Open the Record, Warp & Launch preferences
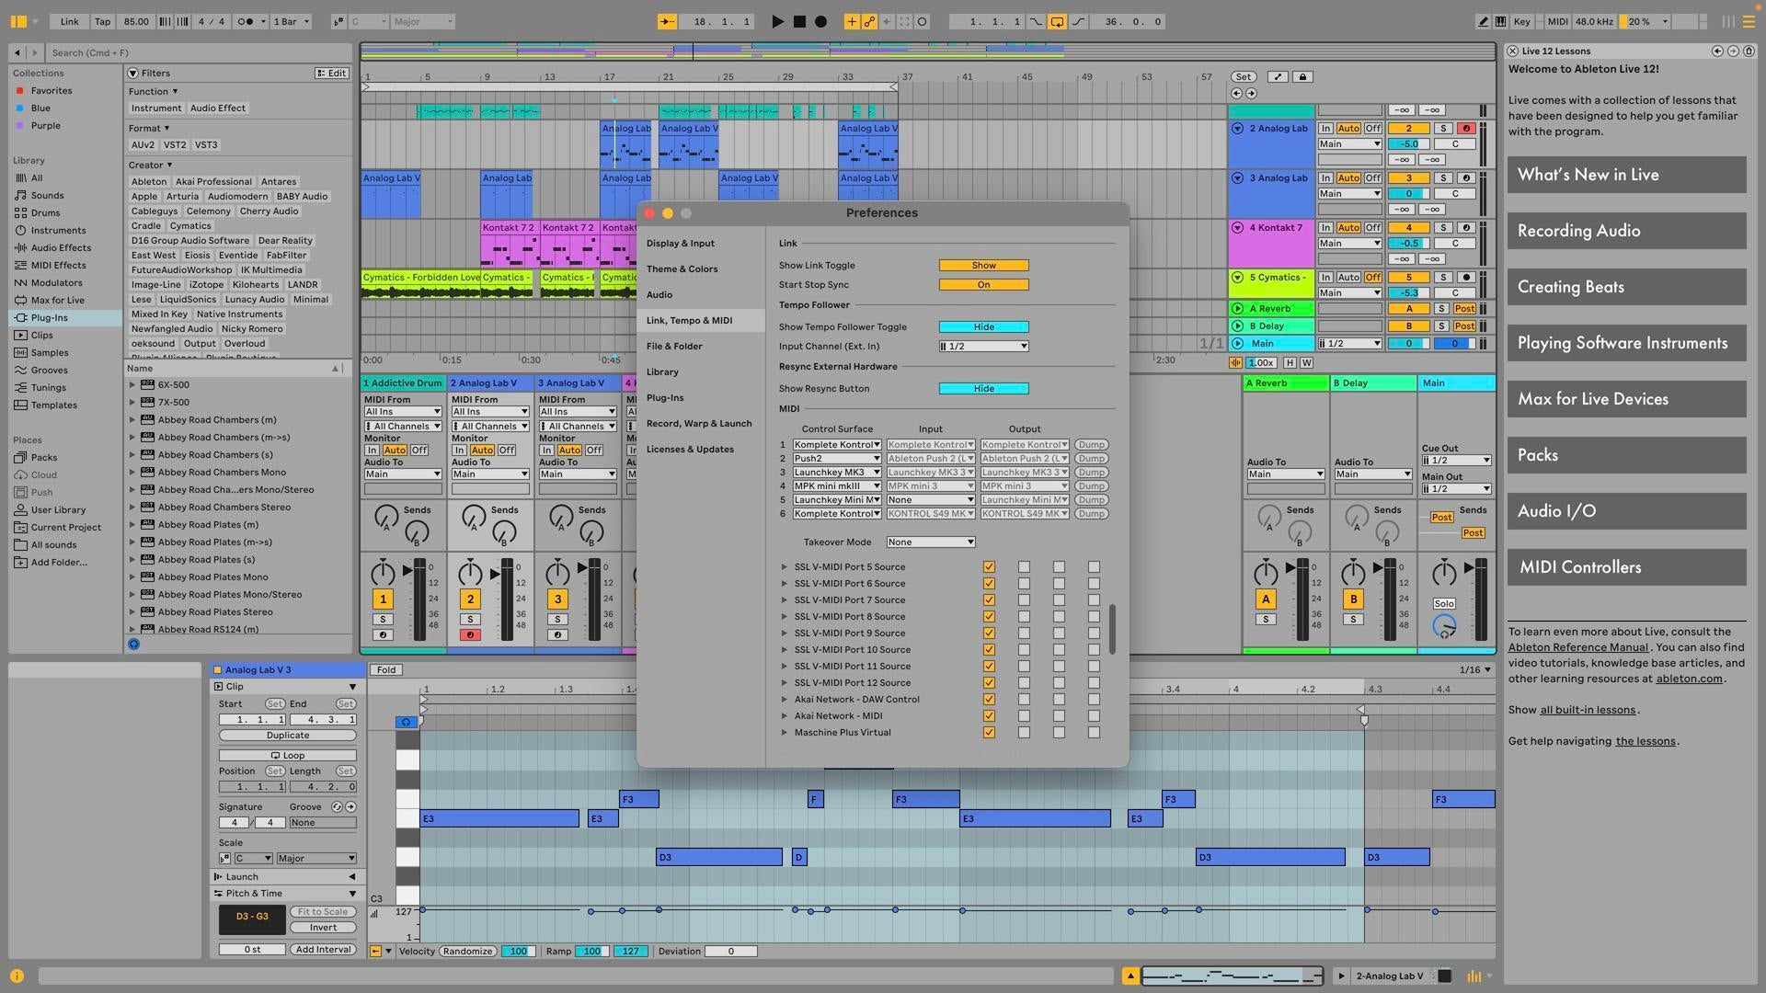The image size is (1766, 993). coord(699,423)
